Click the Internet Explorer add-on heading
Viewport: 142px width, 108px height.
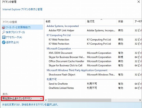22,9
